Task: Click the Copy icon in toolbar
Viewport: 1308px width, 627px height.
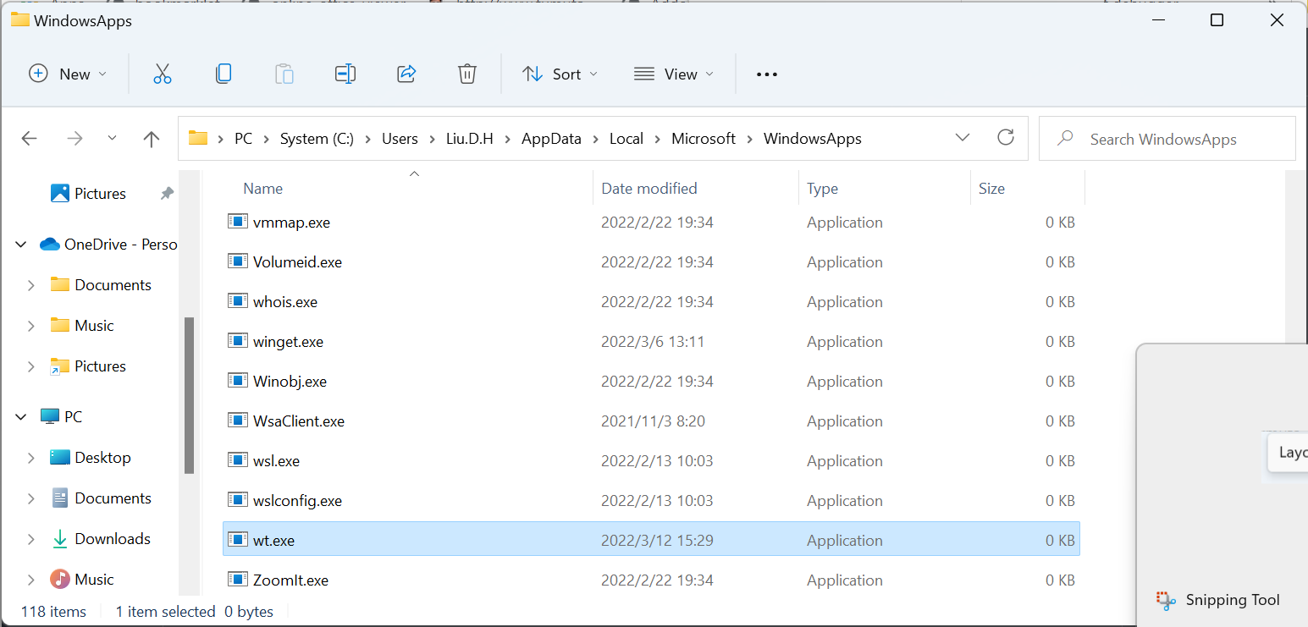Action: tap(224, 74)
